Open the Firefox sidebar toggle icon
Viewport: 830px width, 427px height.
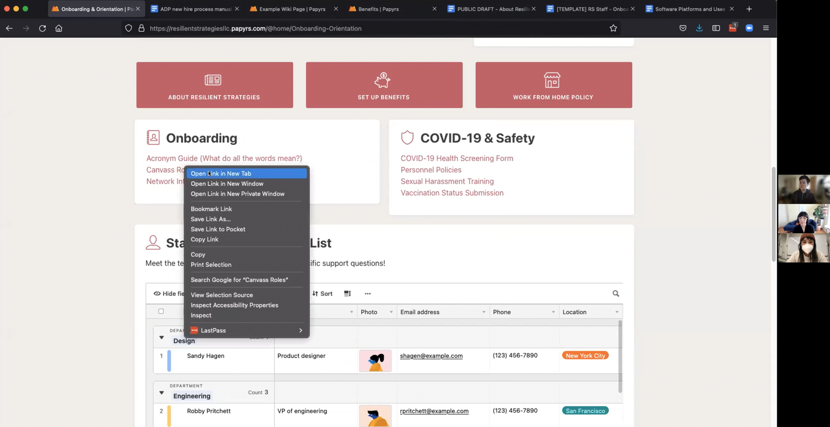click(x=716, y=28)
